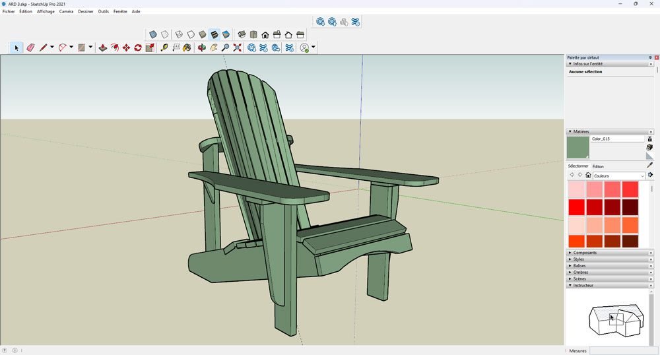The image size is (660, 355).
Task: Activate the Push/Pull tool
Action: tap(103, 48)
